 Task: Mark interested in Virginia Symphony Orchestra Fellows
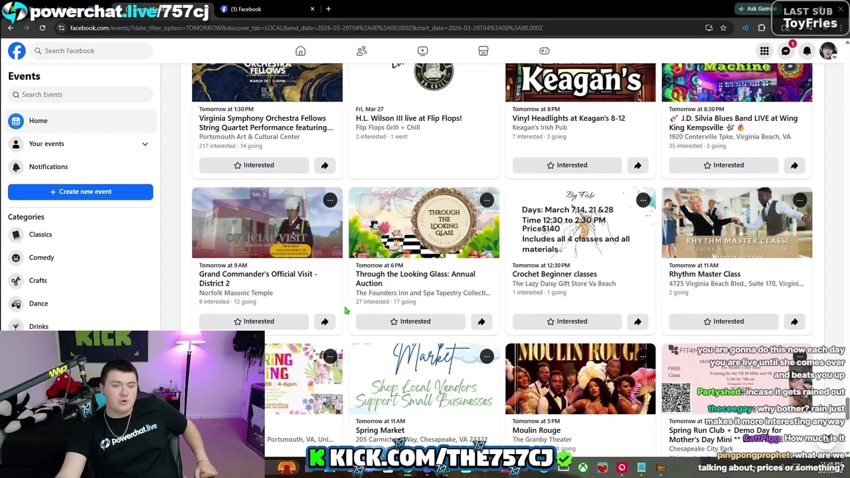[x=254, y=165]
